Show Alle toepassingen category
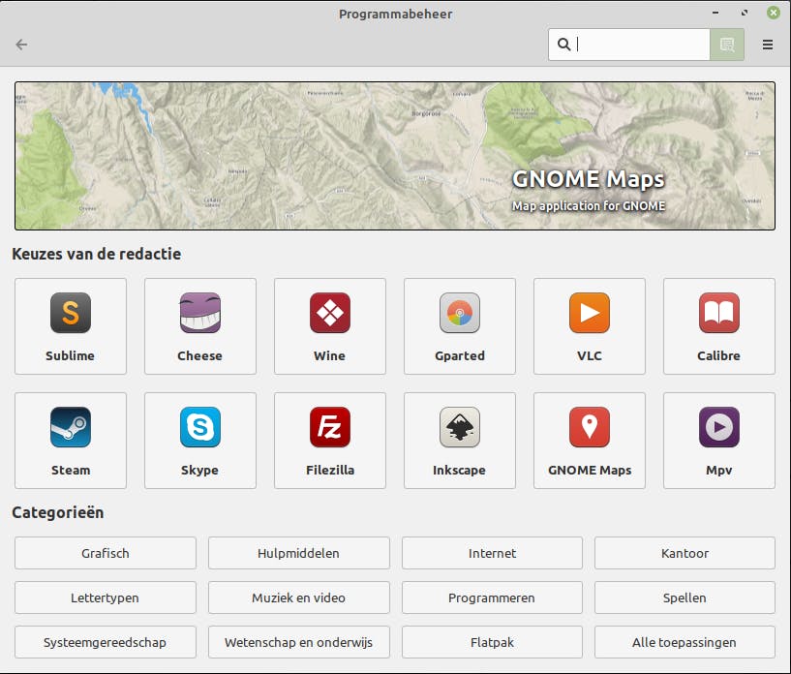Screen dimensions: 791x674 coord(685,642)
